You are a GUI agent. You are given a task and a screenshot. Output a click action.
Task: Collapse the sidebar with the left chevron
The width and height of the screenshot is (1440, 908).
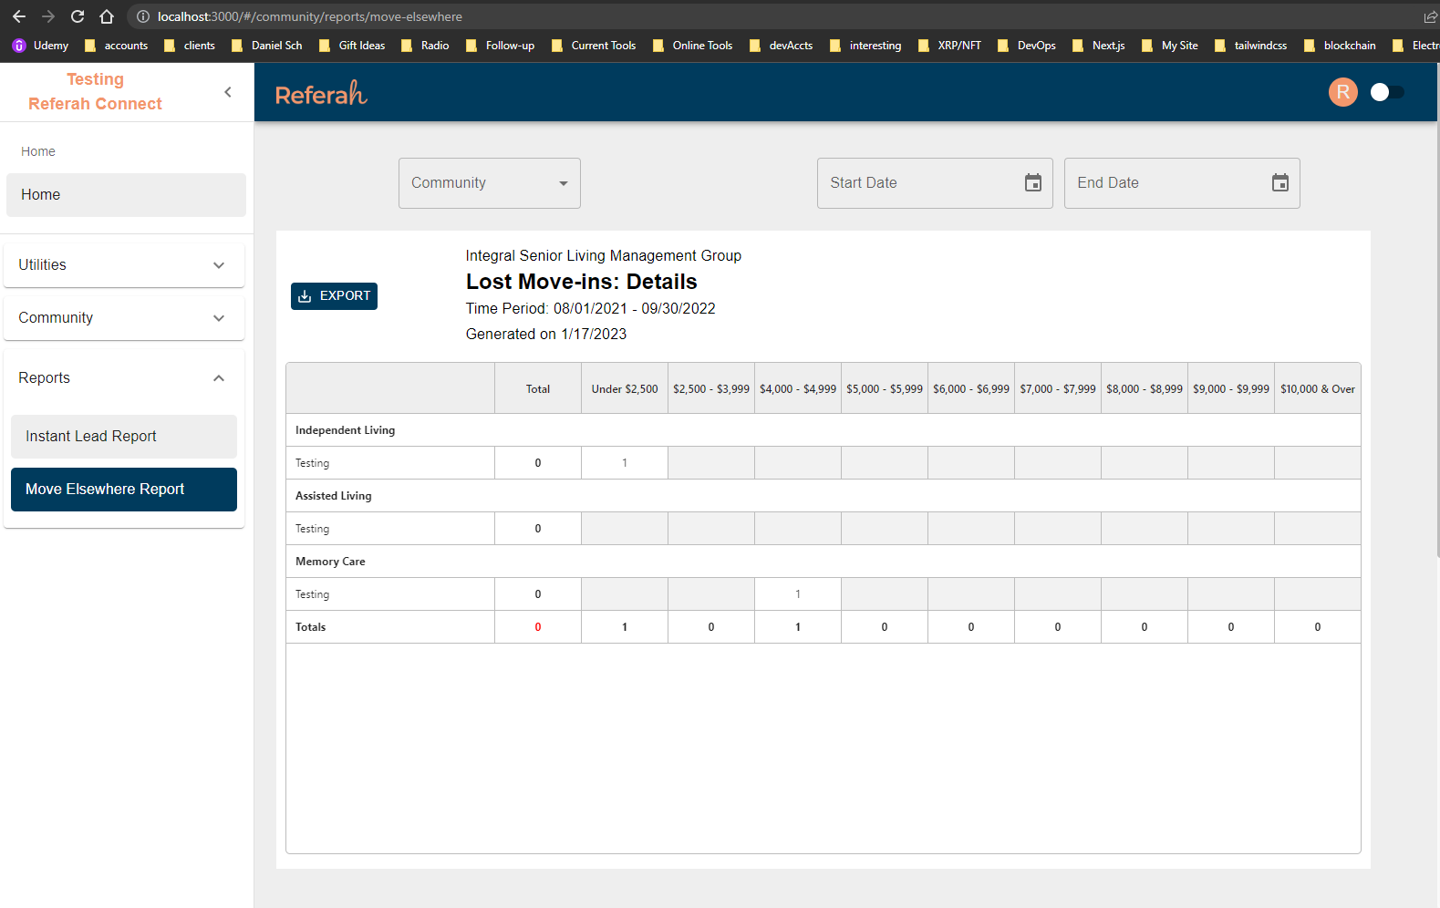pyautogui.click(x=228, y=91)
